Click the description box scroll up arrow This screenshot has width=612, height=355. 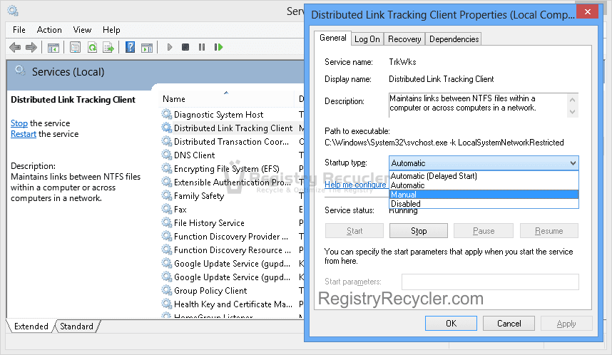(572, 100)
